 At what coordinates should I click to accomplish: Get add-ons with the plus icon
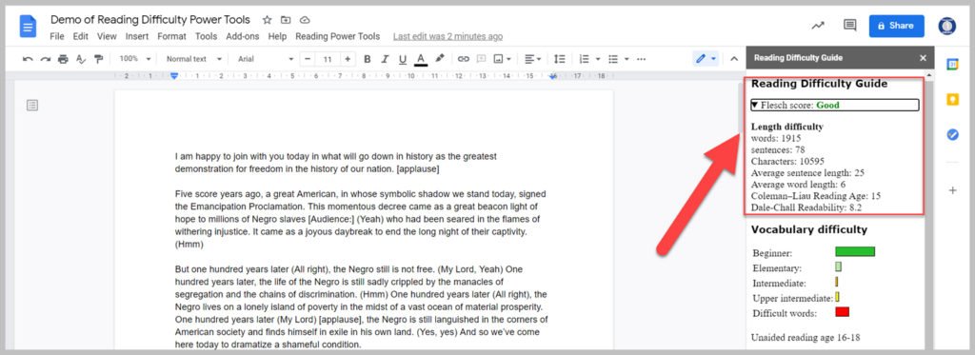[x=952, y=190]
